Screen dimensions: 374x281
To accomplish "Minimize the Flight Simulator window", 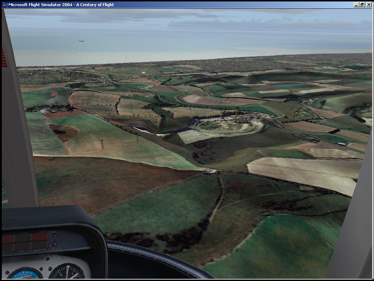I will point(357,5).
